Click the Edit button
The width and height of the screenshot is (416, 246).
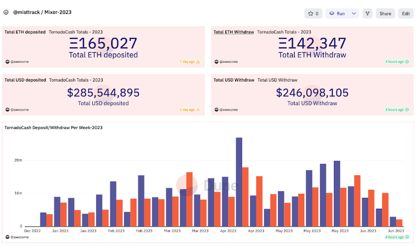406,13
